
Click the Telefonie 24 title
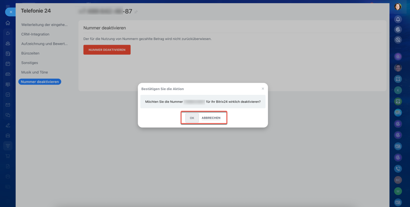36,11
